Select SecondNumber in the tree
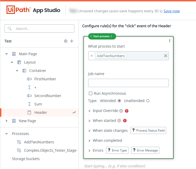 (48, 96)
